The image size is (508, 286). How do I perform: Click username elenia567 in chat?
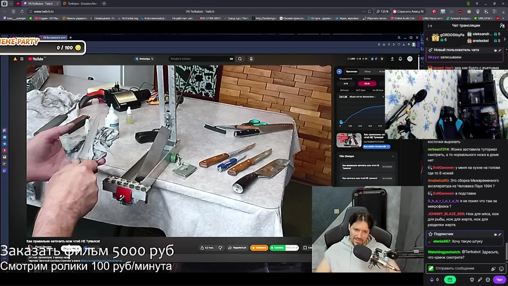(441, 241)
